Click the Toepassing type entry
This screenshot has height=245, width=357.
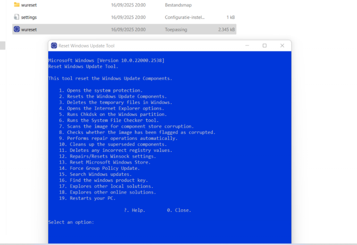tap(176, 29)
